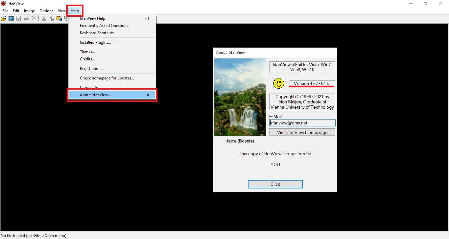449x239 pixels.
Task: Click the Open file toolbar icon
Action: point(4,18)
